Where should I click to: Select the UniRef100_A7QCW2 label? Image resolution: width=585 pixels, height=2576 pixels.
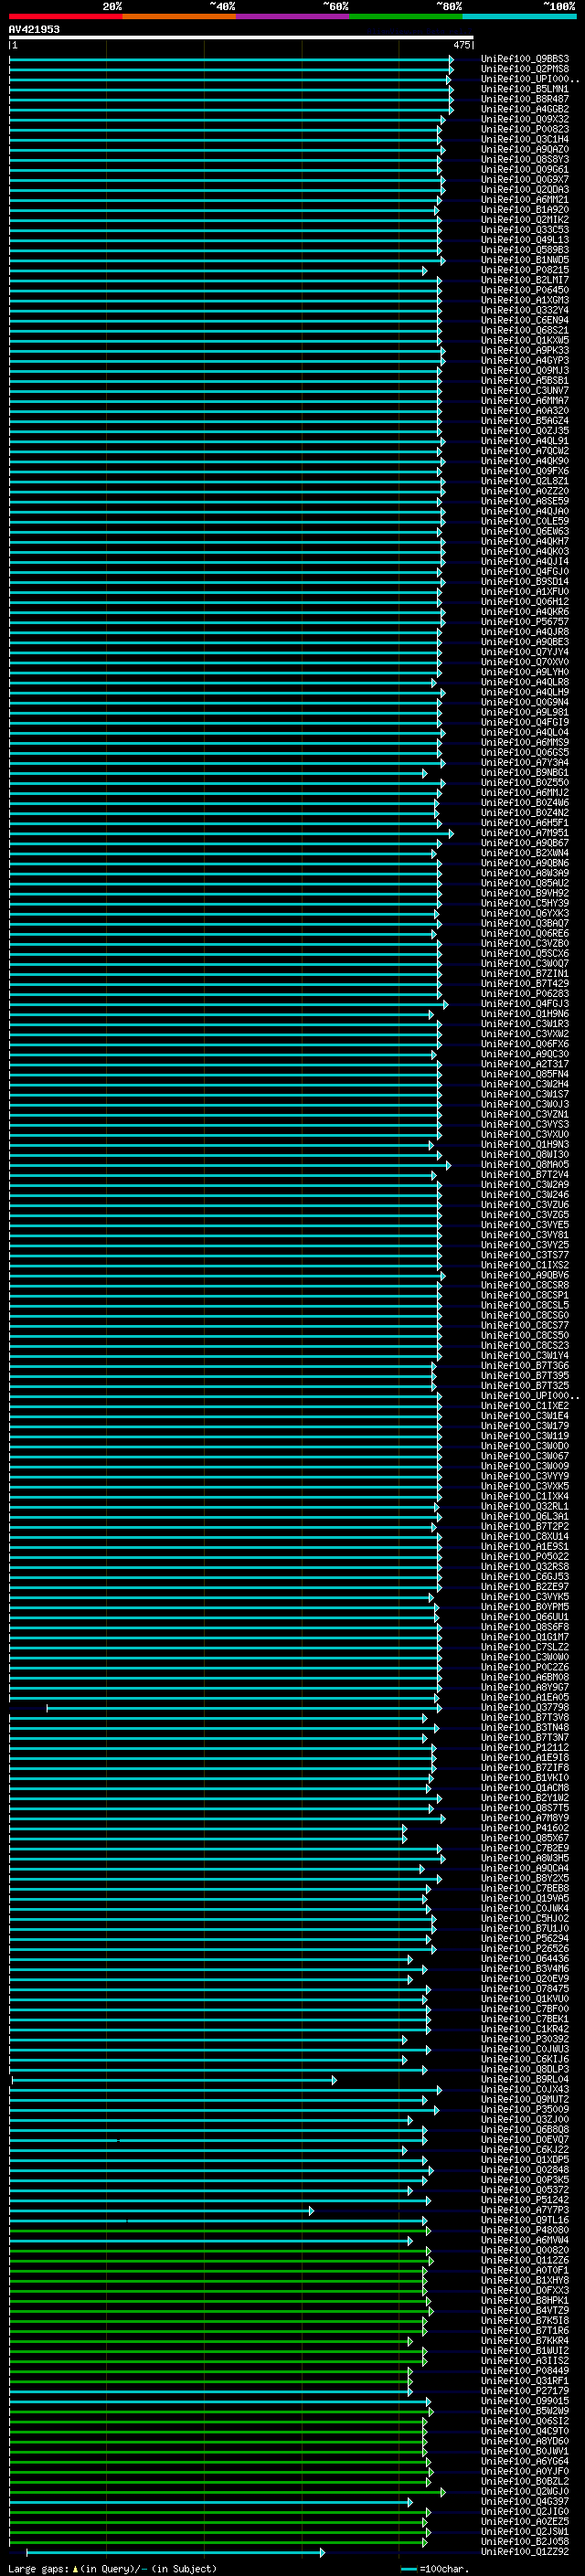525,451
